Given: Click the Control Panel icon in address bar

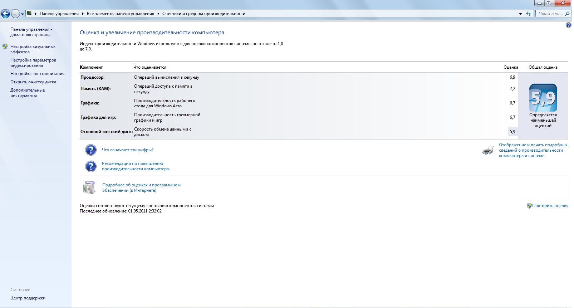Looking at the screenshot, I should coord(29,14).
